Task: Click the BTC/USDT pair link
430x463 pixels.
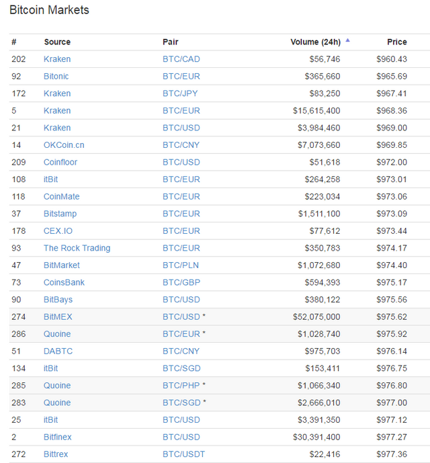Action: [183, 454]
